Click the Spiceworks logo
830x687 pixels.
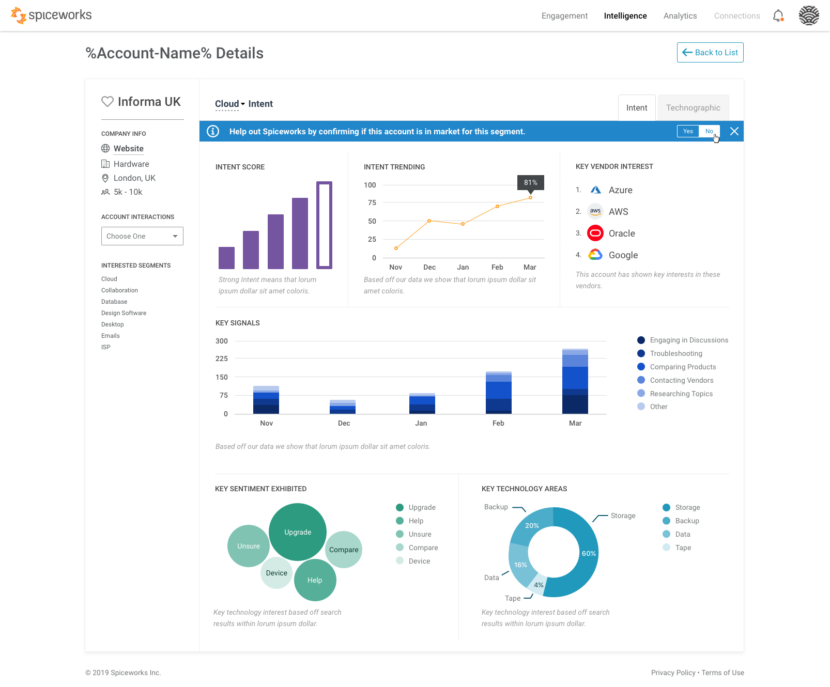tap(51, 15)
